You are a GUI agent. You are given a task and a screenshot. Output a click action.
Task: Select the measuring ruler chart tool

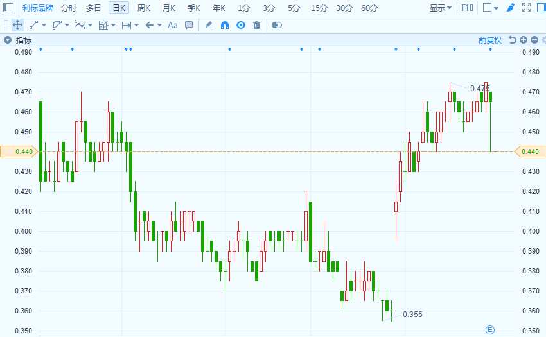(x=103, y=25)
